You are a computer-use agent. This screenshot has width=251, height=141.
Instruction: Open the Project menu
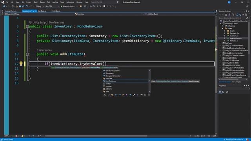[x=29, y=2]
